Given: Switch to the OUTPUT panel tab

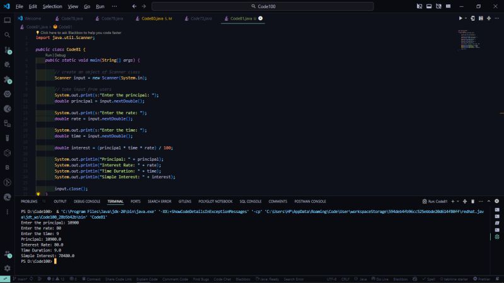Looking at the screenshot, I should click(60, 201).
